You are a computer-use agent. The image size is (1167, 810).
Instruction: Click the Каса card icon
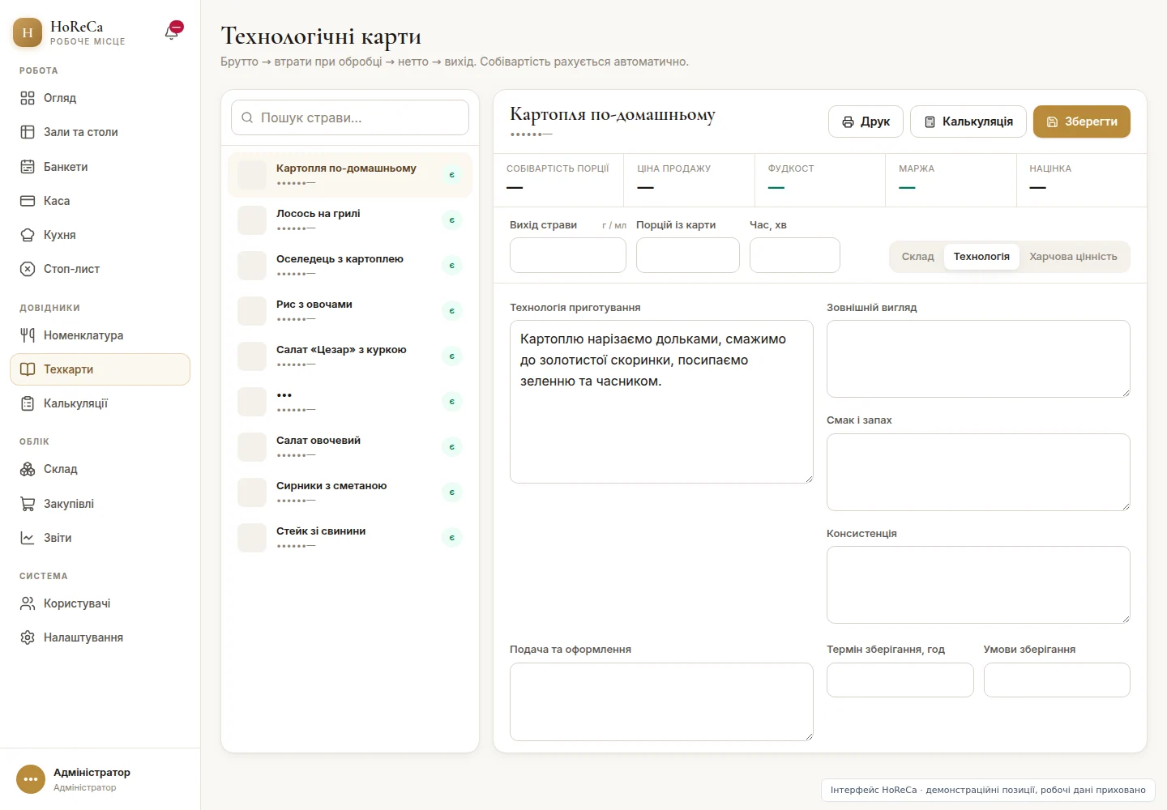pos(28,201)
